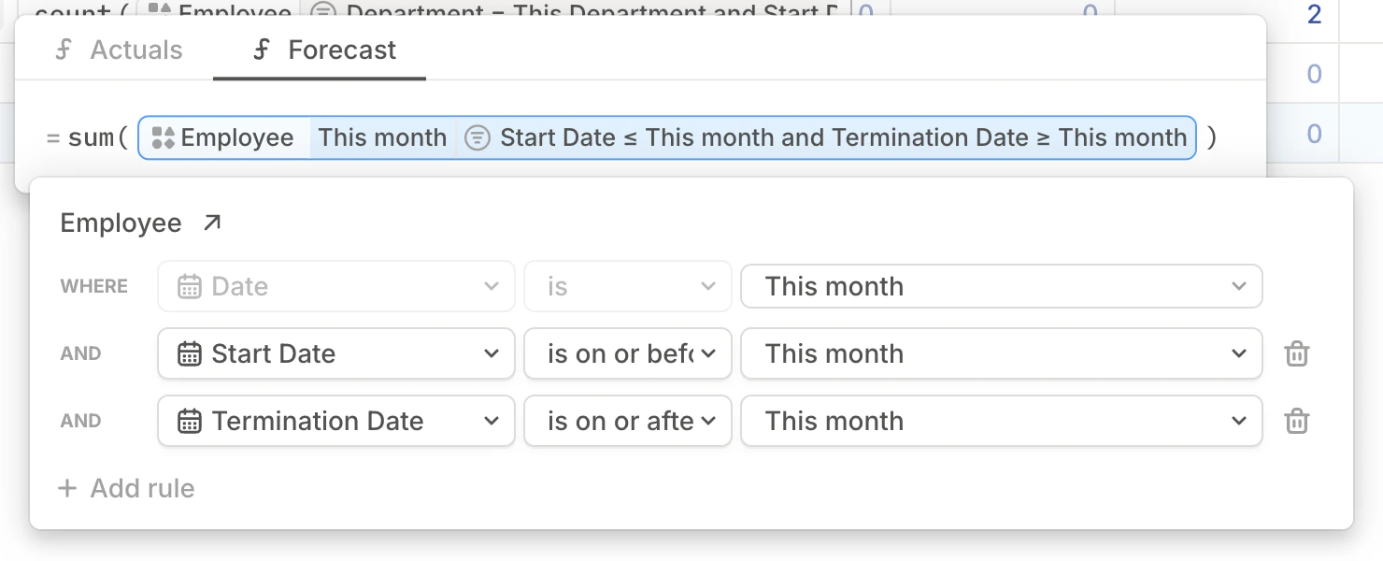Viewport: 1383px width, 561px height.
Task: Open the Date field dropdown
Action: (x=335, y=286)
